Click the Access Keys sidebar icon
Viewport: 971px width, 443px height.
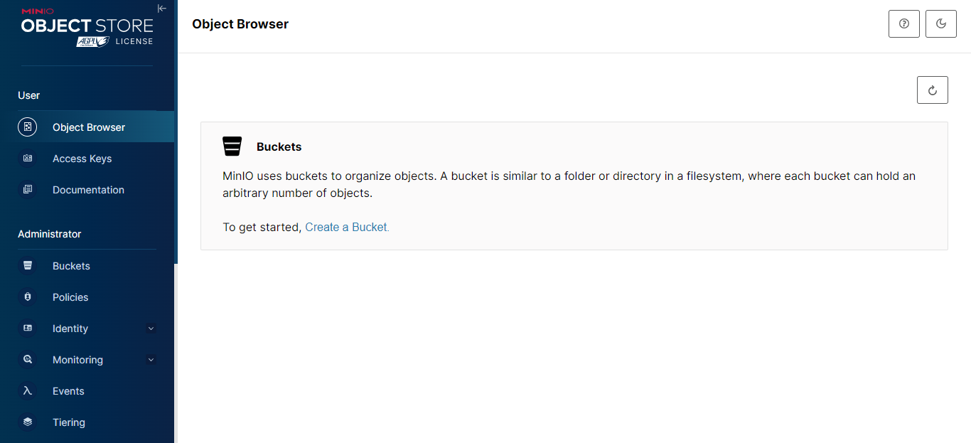point(28,159)
